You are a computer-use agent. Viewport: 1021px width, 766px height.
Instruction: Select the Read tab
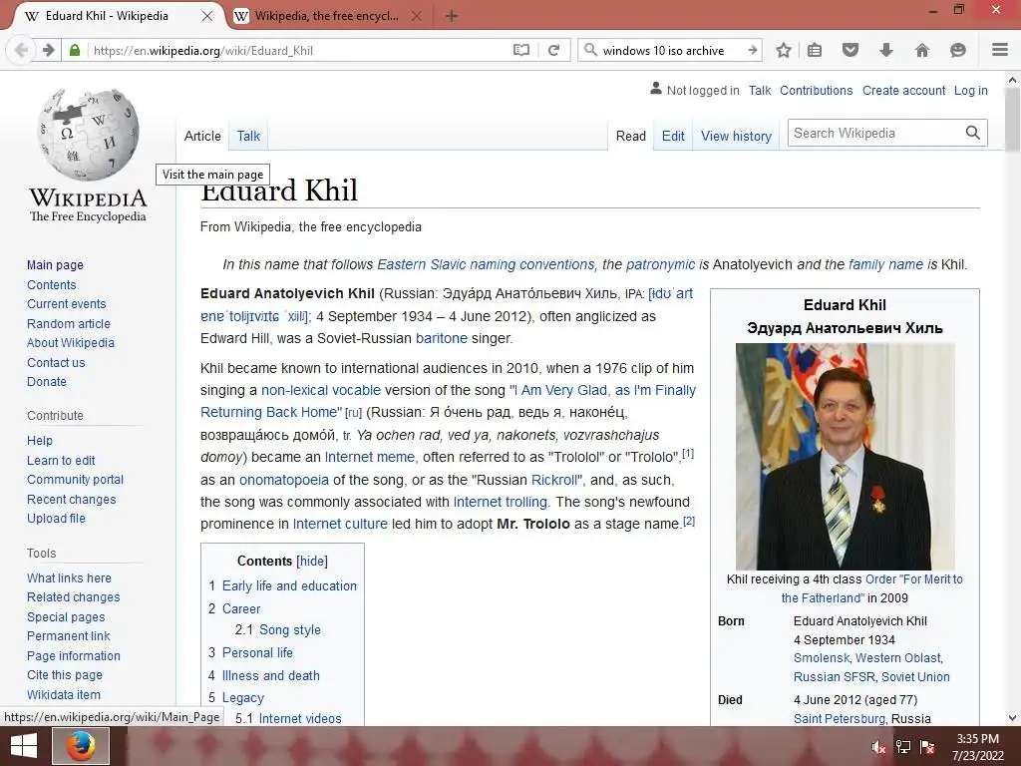click(631, 136)
